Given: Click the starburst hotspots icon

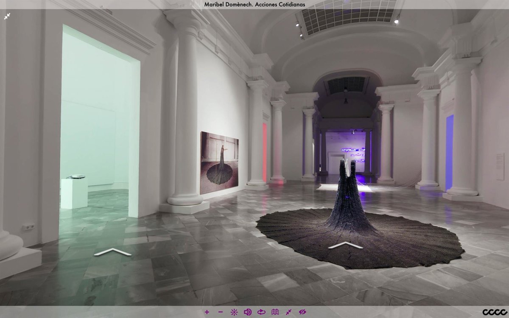Looking at the screenshot, I should point(234,312).
